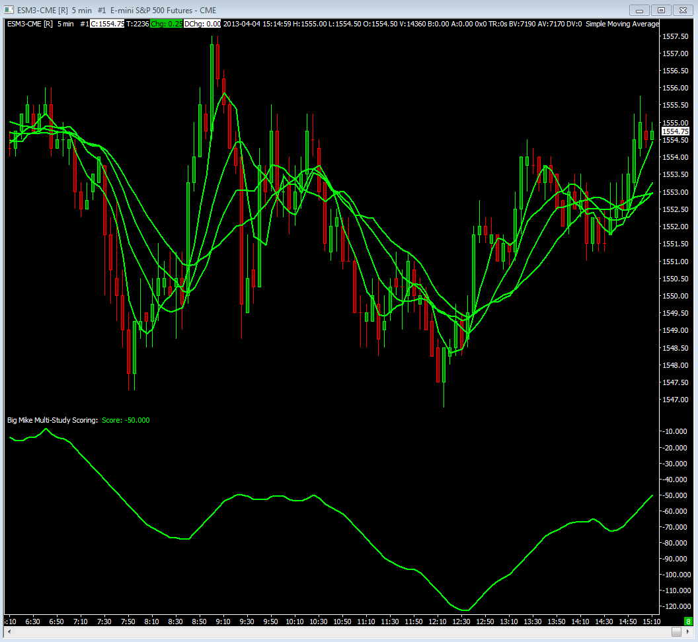The width and height of the screenshot is (698, 642).
Task: Click the horizontal scrollbar left arrow
Action: (9, 631)
